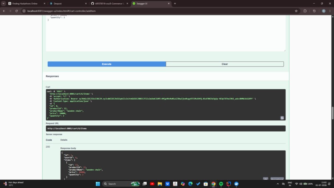Click the Details column header
Viewport: 334px width, 188px height.
point(64,140)
